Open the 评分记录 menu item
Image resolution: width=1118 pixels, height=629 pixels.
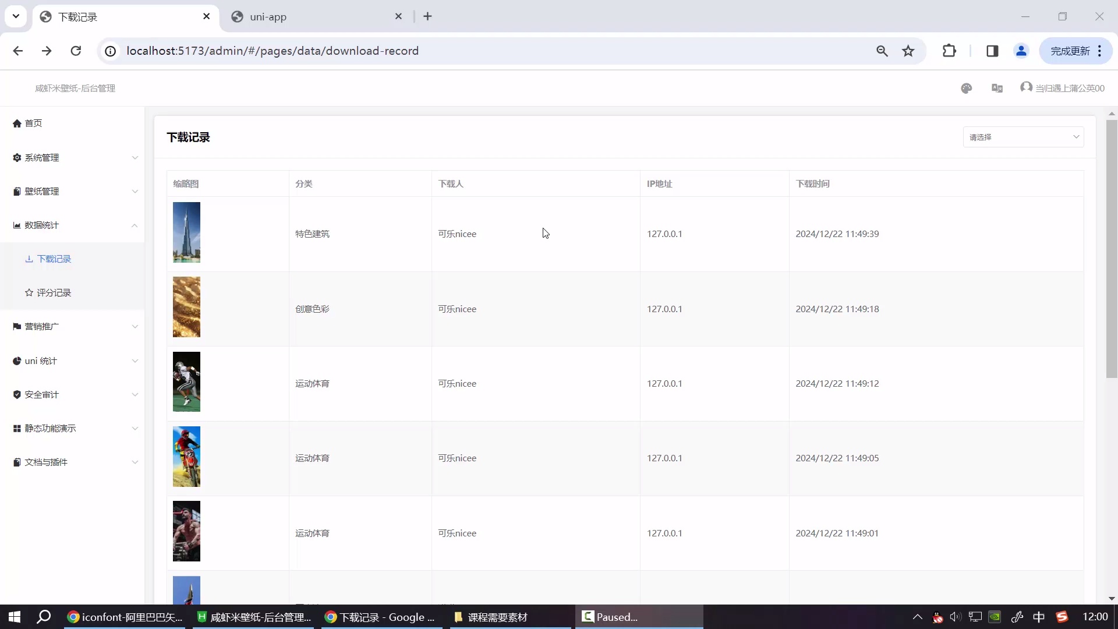[x=54, y=293]
